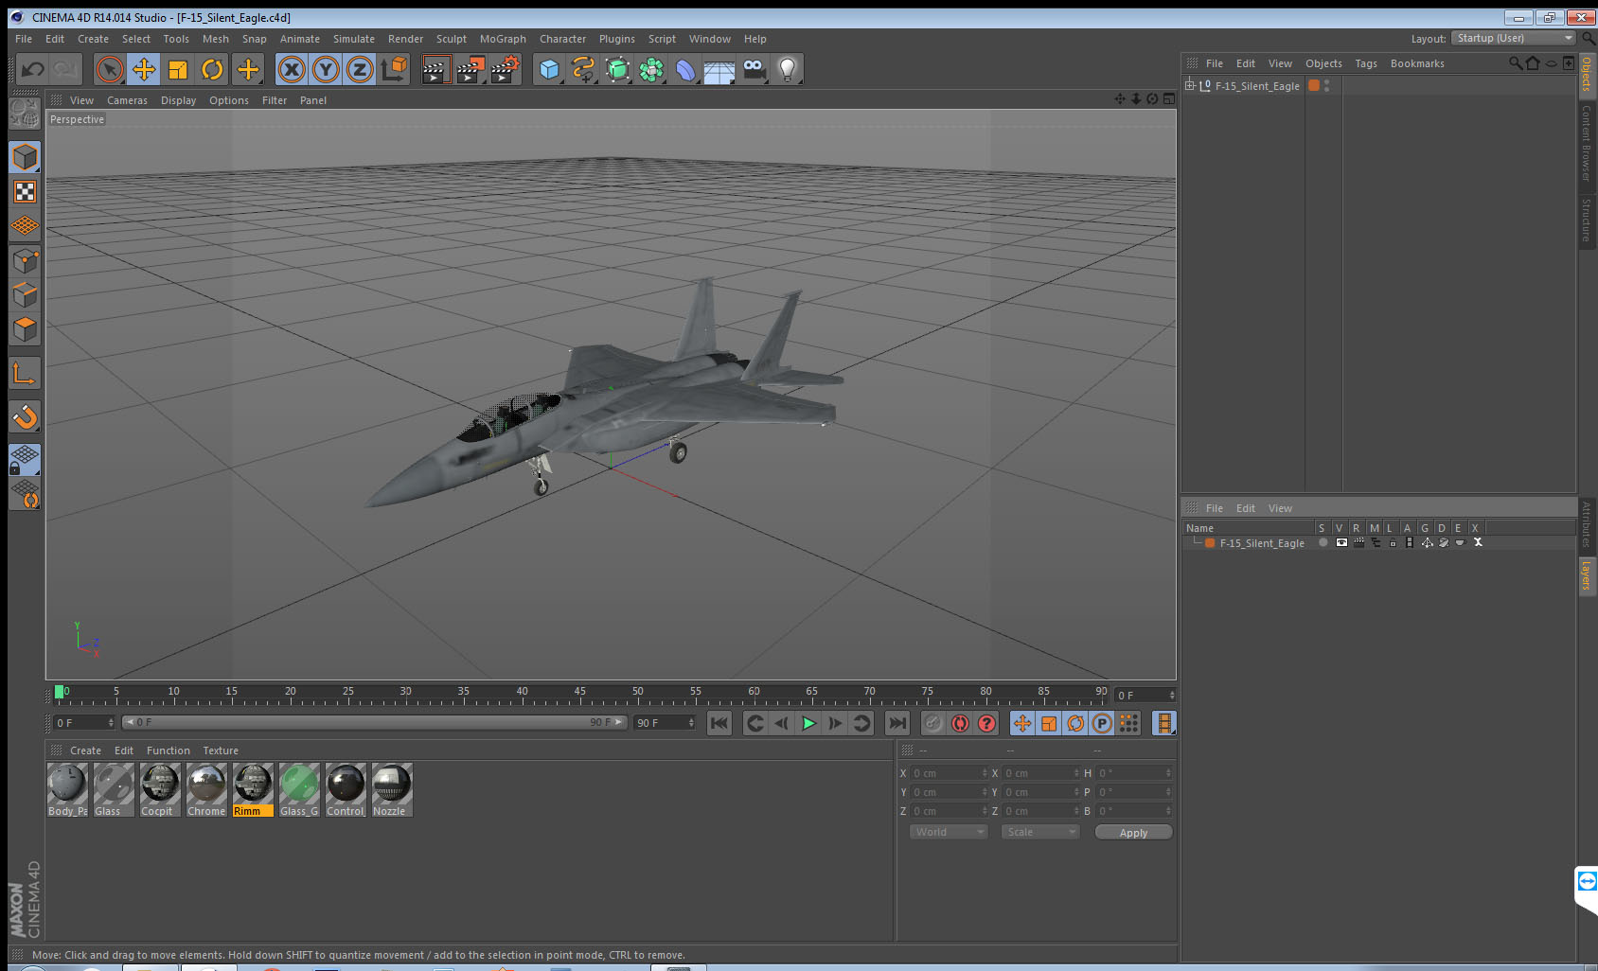Toggle the X axis lock
The height and width of the screenshot is (971, 1598).
click(x=292, y=69)
